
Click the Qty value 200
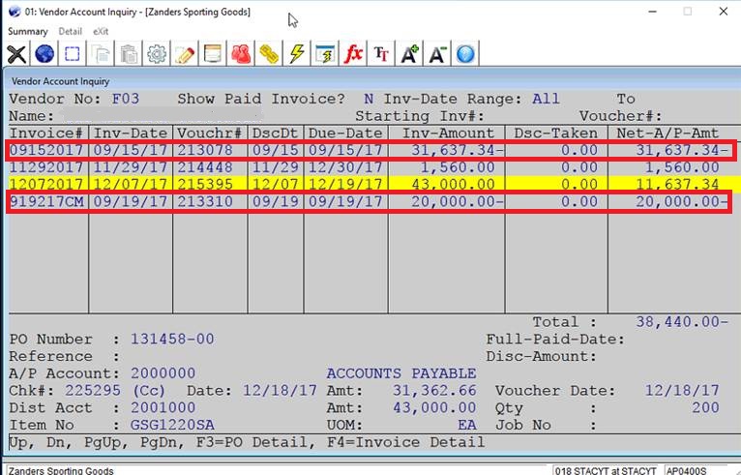(x=705, y=407)
